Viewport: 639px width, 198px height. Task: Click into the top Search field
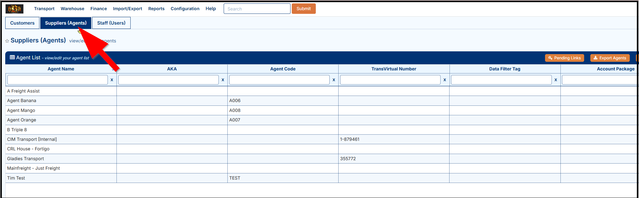click(257, 9)
